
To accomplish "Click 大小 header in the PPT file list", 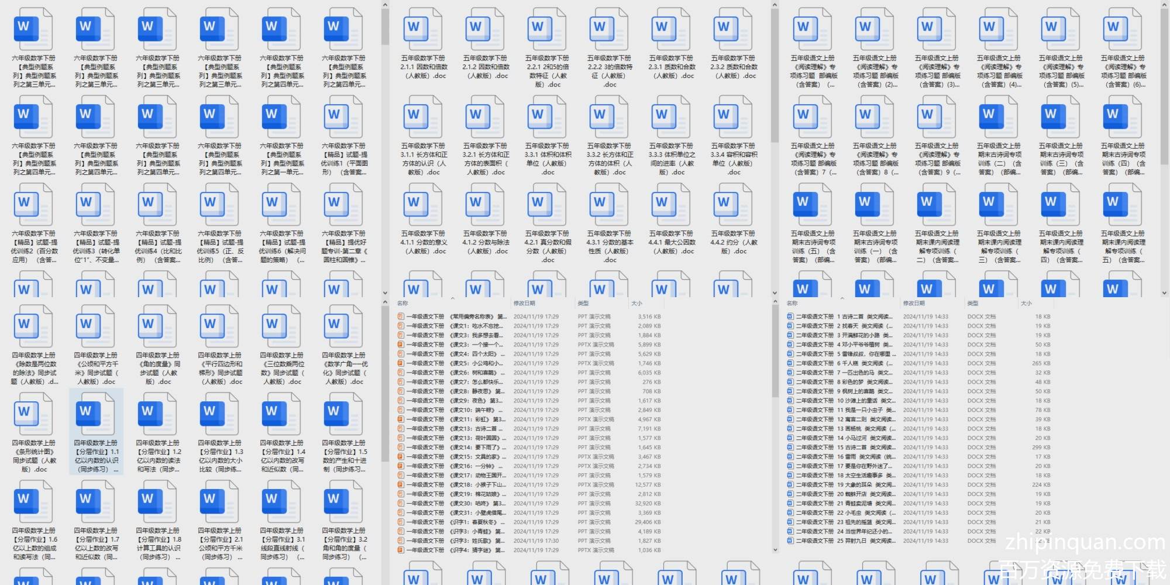I will point(636,304).
